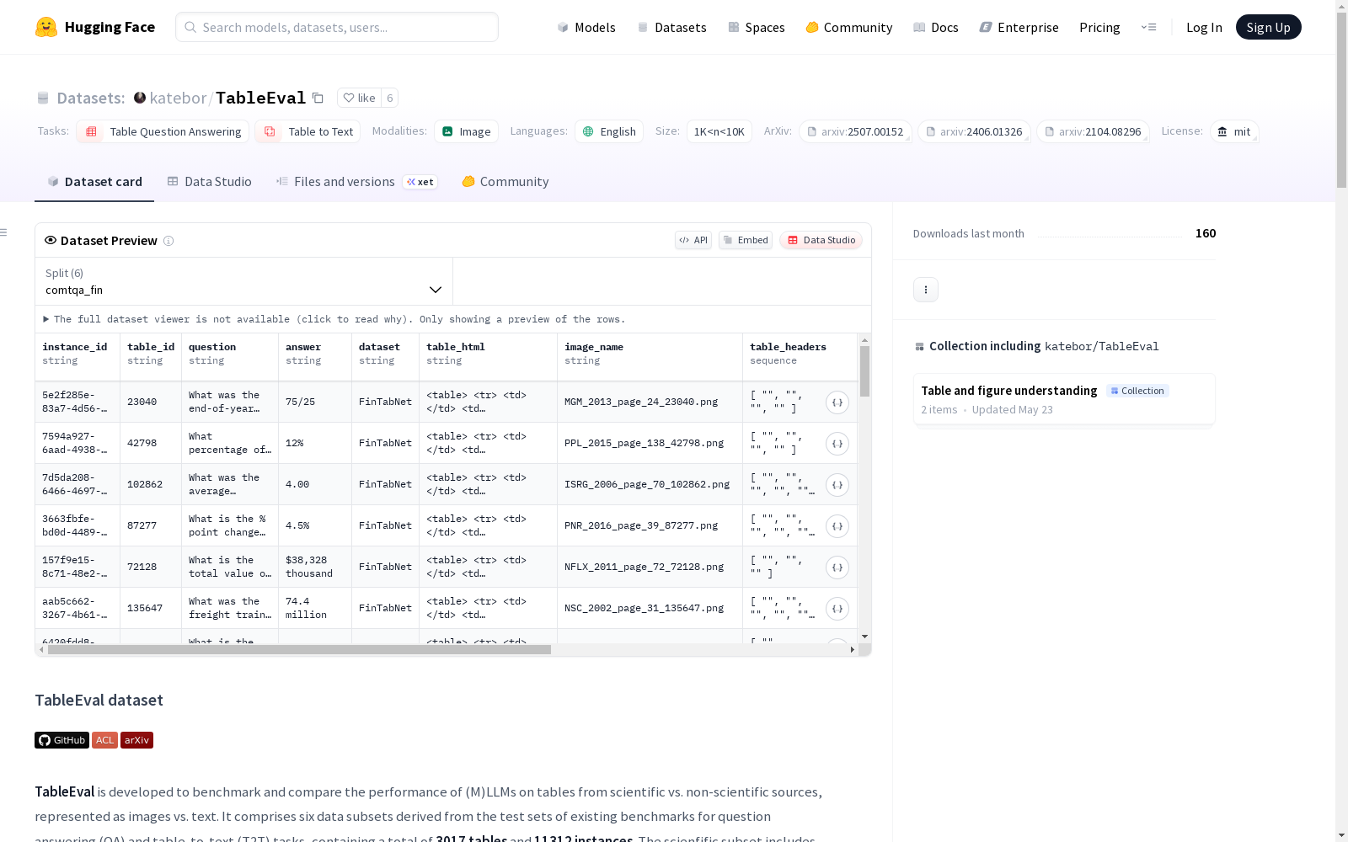Image resolution: width=1348 pixels, height=842 pixels.
Task: Open the Table and figure understanding collection
Action: pos(1064,399)
